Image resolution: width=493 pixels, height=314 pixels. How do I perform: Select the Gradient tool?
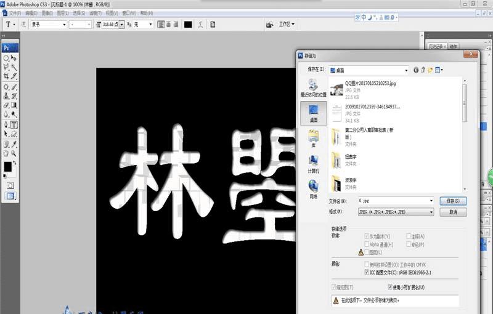click(x=14, y=105)
